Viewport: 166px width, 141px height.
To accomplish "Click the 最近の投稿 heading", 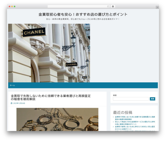I will pos(123,112).
